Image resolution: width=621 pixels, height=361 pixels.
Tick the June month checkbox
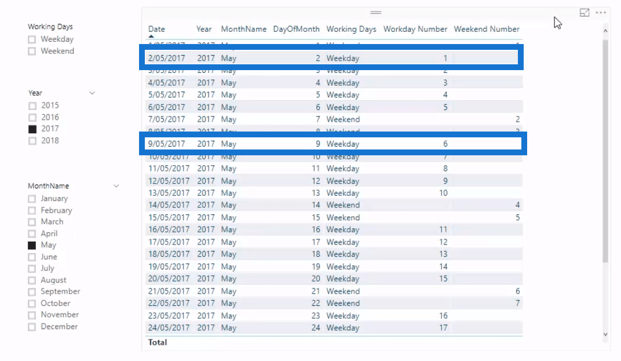click(32, 257)
